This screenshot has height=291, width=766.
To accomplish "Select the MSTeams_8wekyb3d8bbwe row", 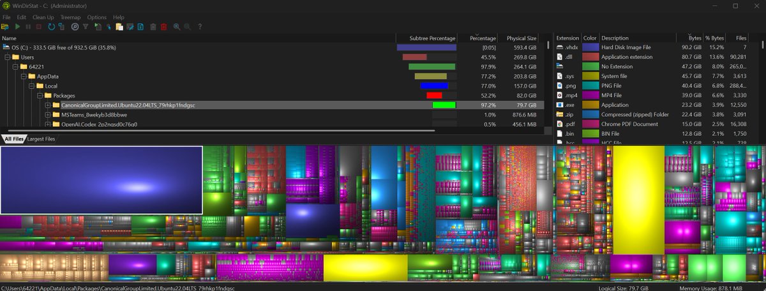I will 272,114.
